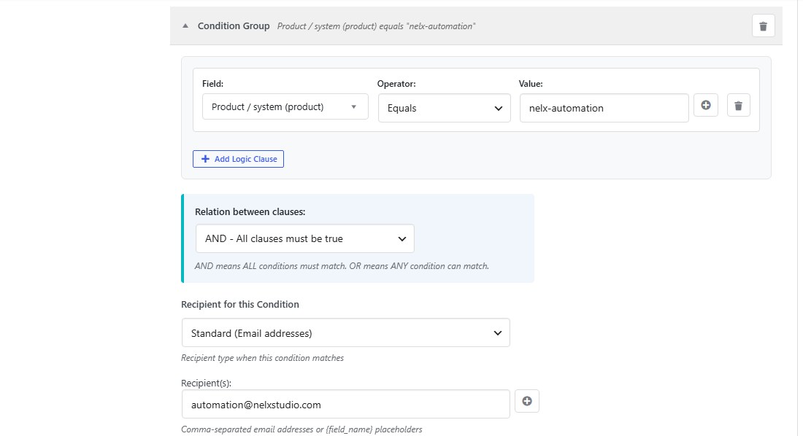Click the summary text Product / system equals nelx-automation

pyautogui.click(x=377, y=26)
